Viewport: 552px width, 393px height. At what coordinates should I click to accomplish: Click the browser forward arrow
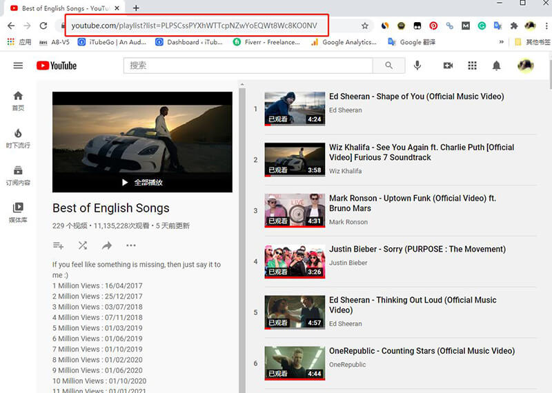pyautogui.click(x=27, y=26)
